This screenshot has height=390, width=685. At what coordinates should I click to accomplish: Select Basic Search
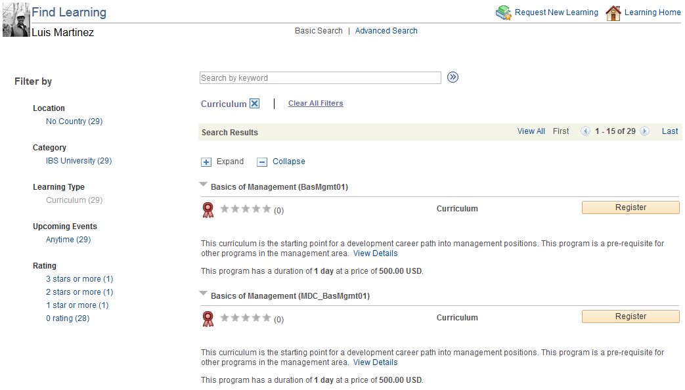coord(319,30)
